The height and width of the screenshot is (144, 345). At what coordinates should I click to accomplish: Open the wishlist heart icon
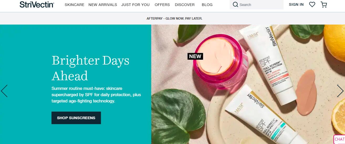[x=312, y=4]
